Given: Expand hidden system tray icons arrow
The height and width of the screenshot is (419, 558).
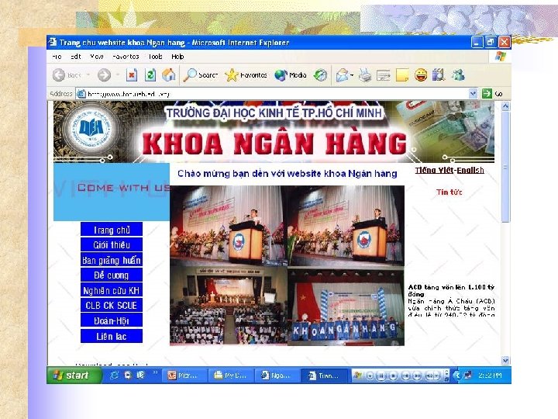Looking at the screenshot, I should pos(458,376).
